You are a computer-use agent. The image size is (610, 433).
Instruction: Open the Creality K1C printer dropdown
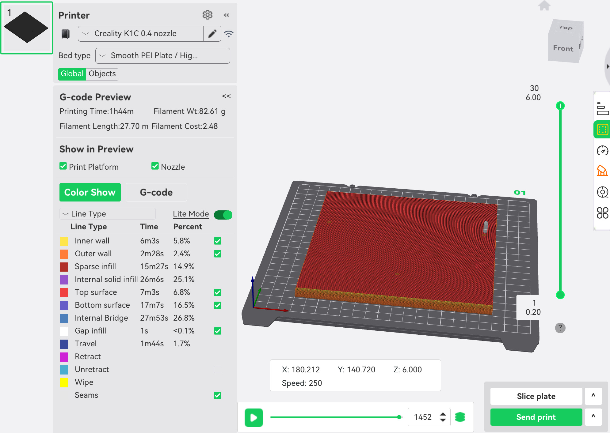[141, 34]
